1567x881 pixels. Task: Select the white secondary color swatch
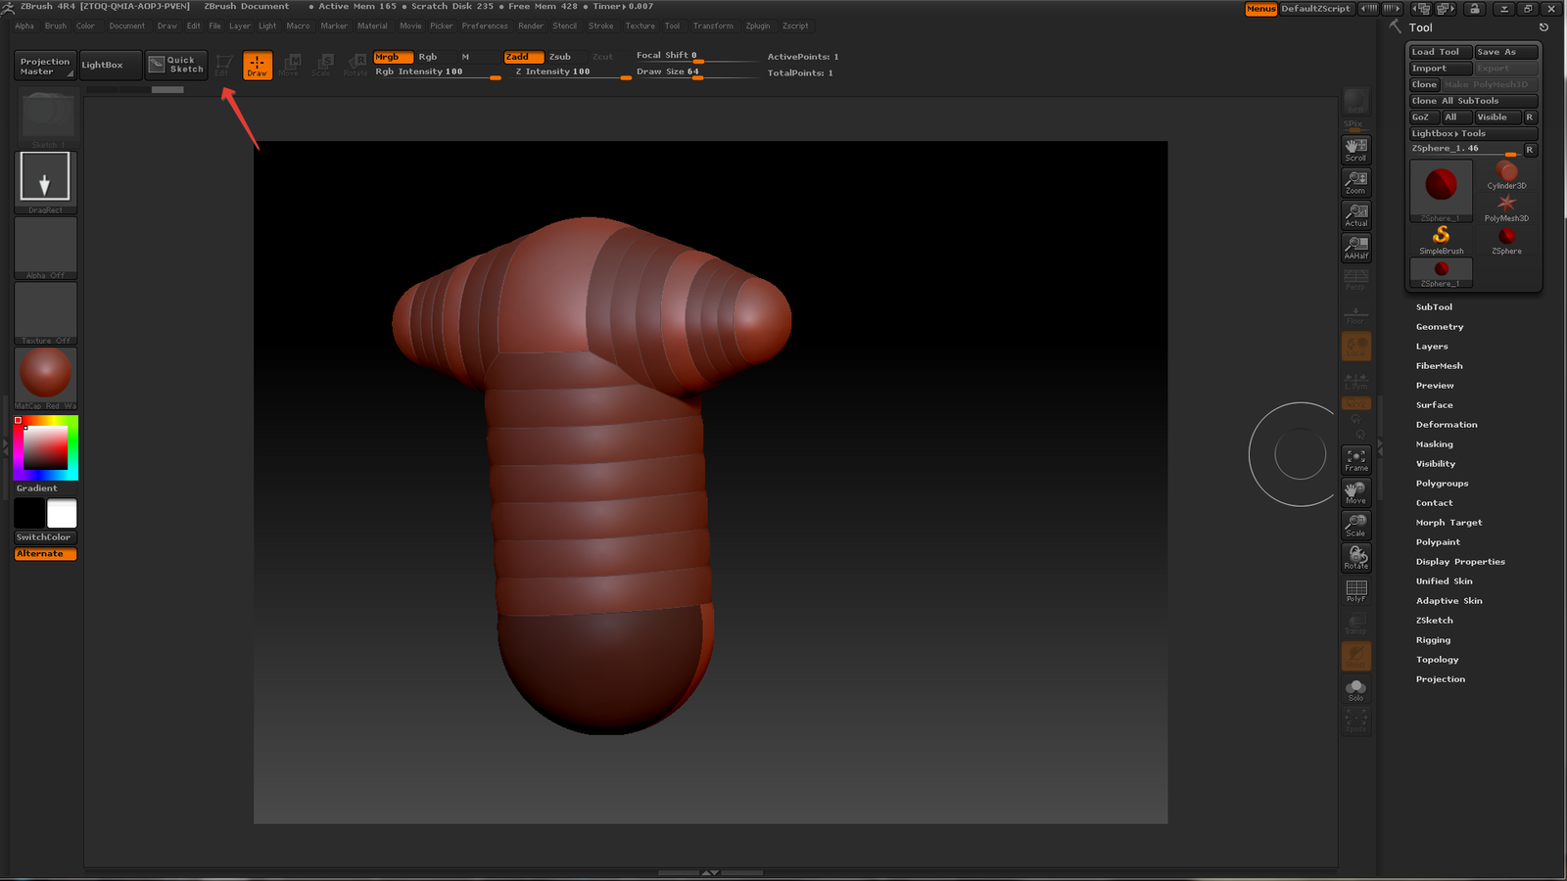(x=62, y=513)
